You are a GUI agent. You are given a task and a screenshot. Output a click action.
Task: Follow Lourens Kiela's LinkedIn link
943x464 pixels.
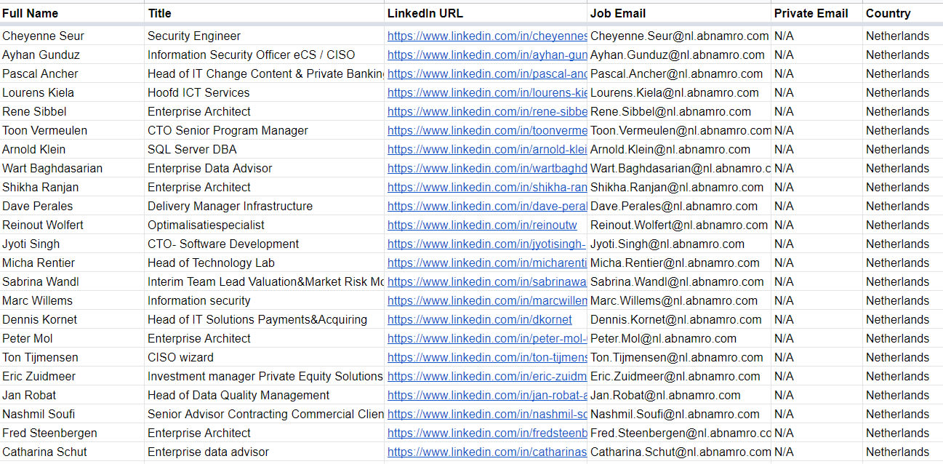coord(487,92)
